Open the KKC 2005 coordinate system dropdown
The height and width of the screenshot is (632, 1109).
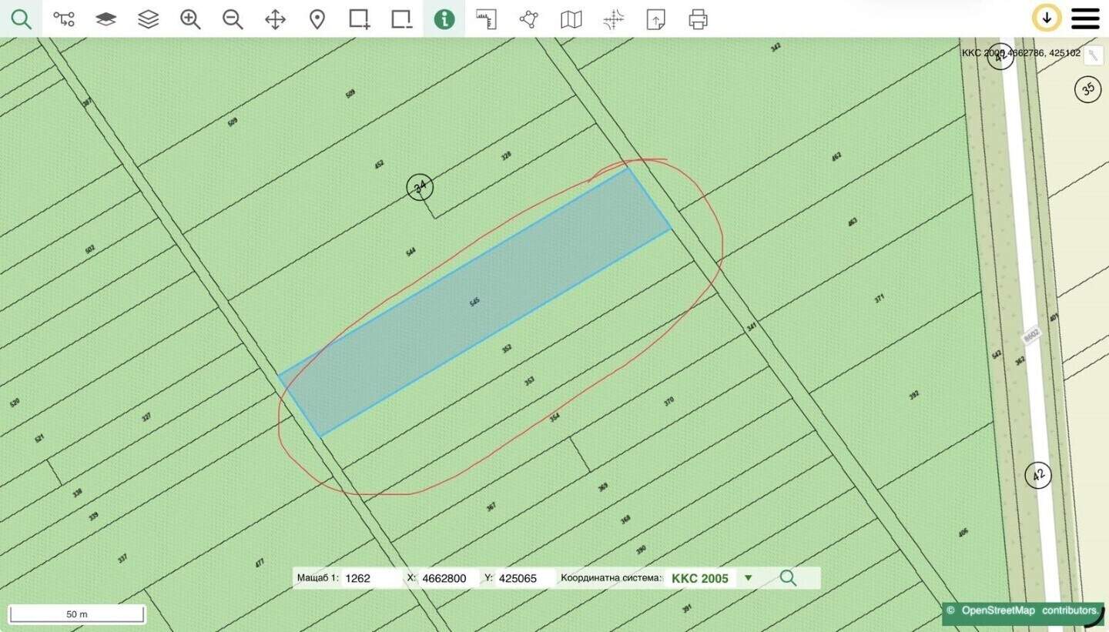(712, 578)
